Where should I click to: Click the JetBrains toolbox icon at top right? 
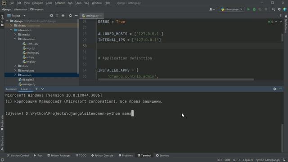[285, 9]
